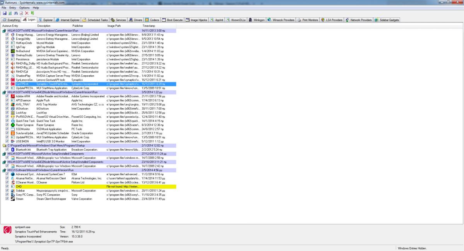Image resolution: width=464 pixels, height=251 pixels.
Task: Click the Bluetooth.lnk entry icon
Action: tap(13, 149)
